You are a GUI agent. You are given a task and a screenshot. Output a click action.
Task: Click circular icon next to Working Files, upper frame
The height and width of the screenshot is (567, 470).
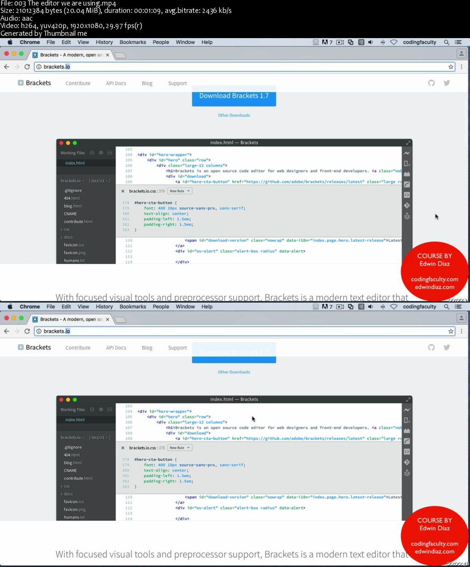coord(92,153)
